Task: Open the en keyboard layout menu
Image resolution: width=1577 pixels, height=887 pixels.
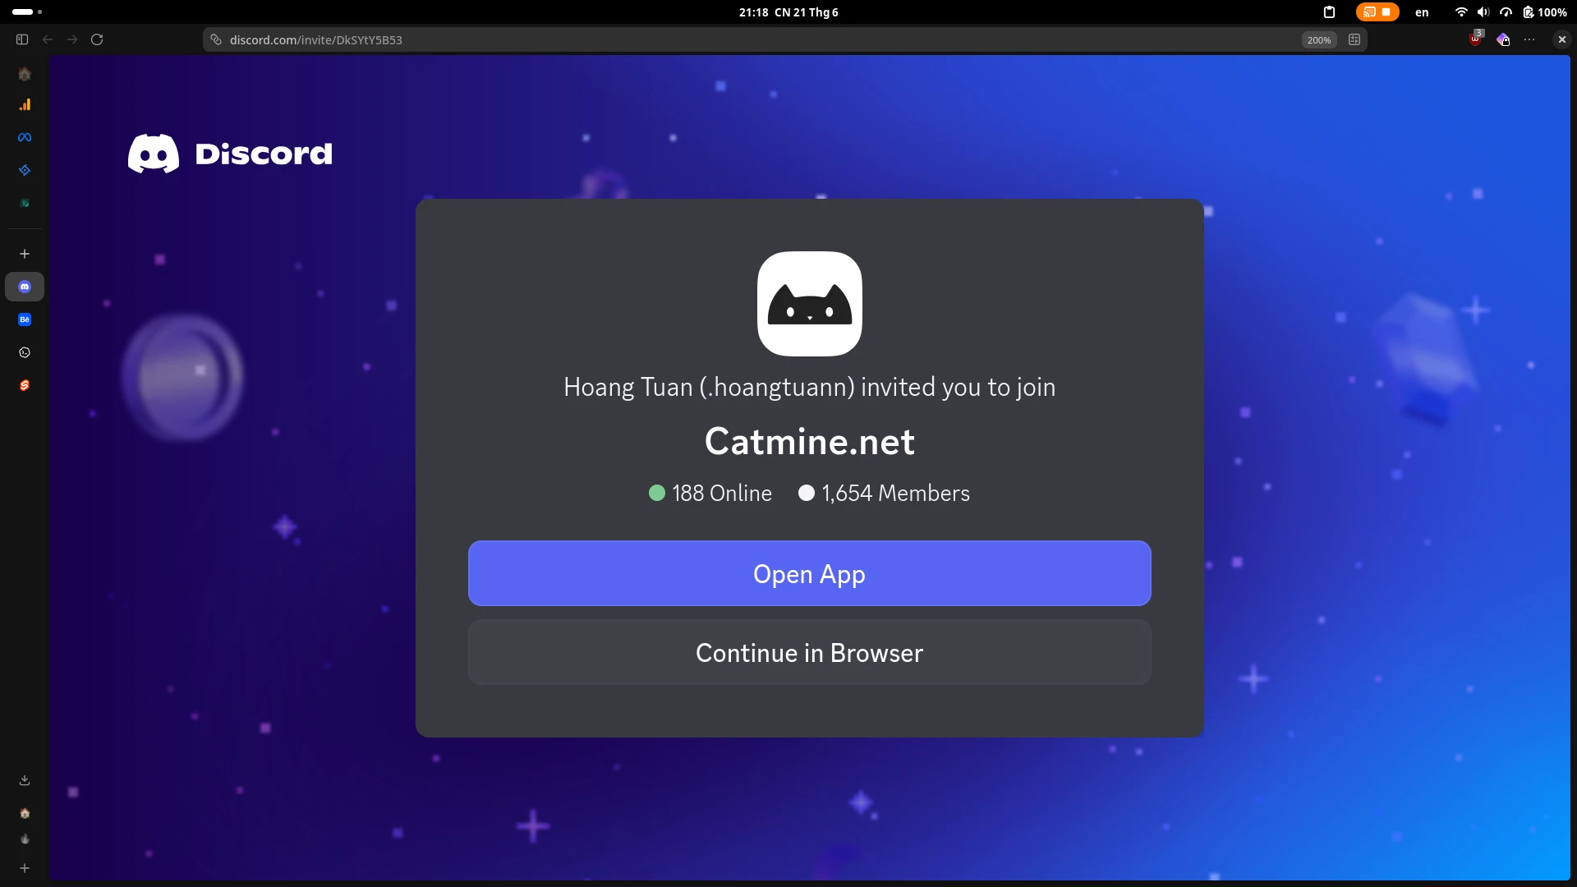Action: [1422, 12]
